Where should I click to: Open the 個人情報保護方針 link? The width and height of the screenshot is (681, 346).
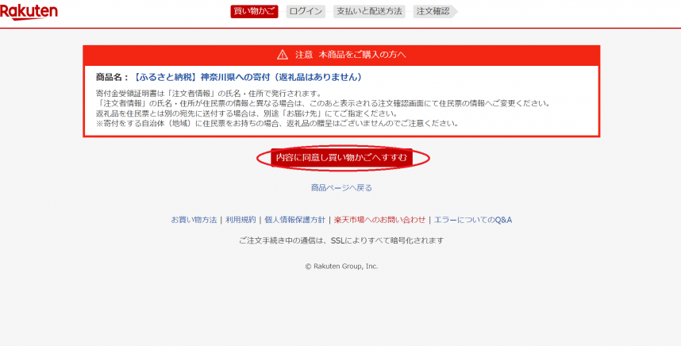coord(294,220)
